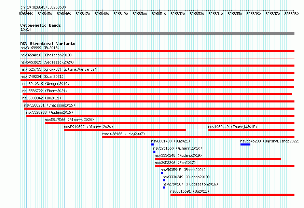This screenshot has height=208, width=304.
Task: Click the gray 10p14 cytogenetic band bar
Action: click(x=157, y=33)
